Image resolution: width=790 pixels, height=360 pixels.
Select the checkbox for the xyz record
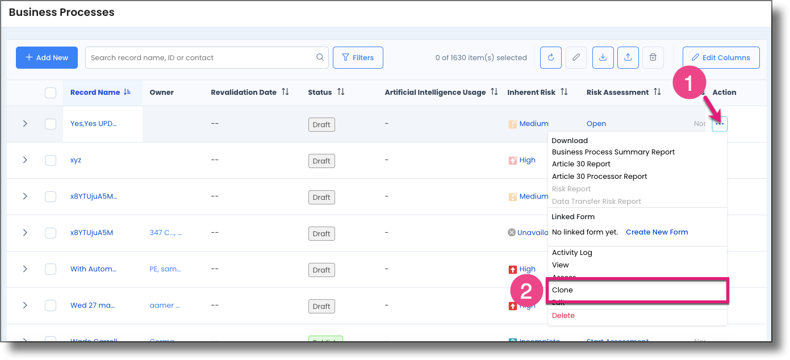pos(50,160)
